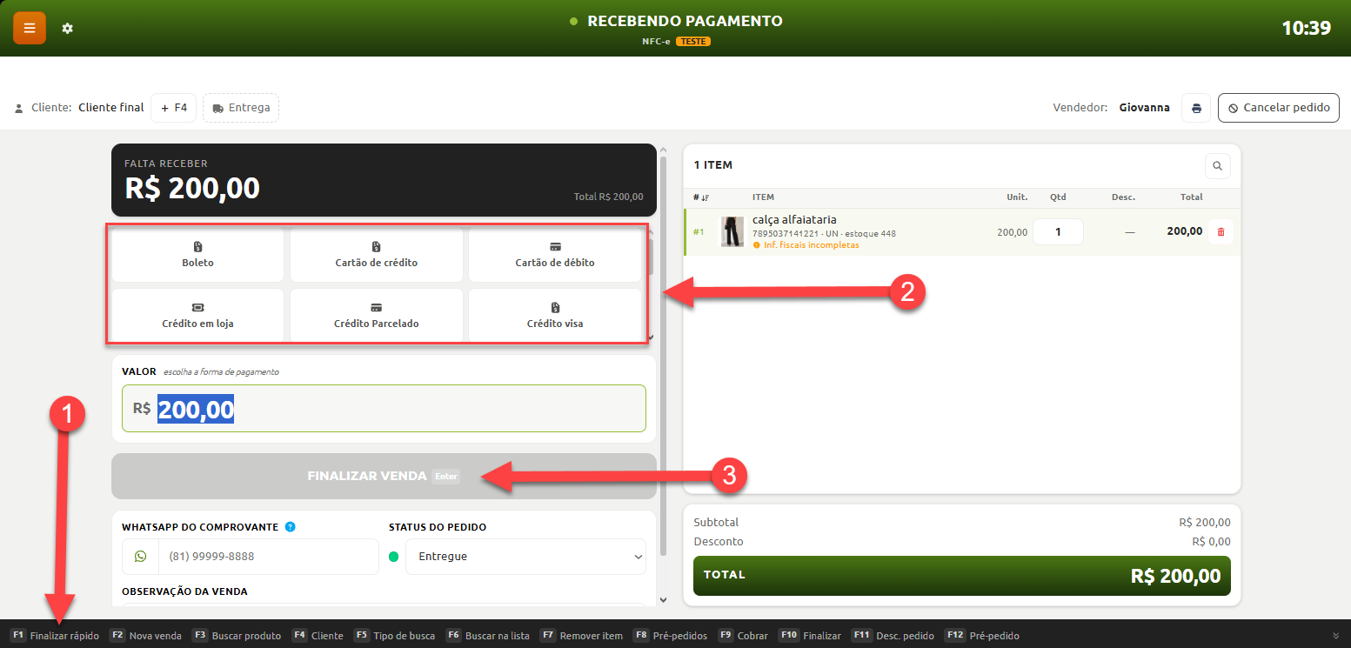Click F2 Nova venda shortcut

point(145,636)
